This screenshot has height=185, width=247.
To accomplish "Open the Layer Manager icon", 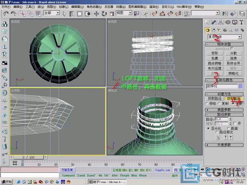I will click(x=242, y=14).
